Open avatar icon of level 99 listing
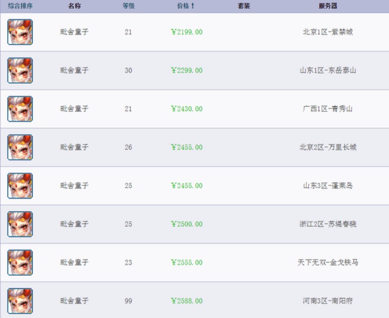 20,301
